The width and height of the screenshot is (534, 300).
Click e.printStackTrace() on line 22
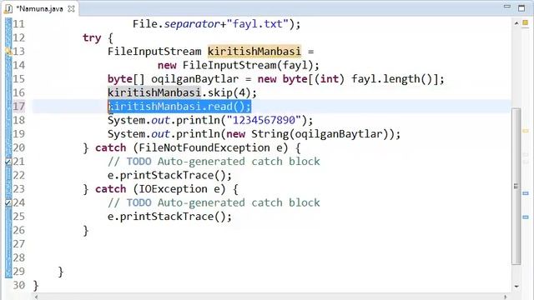coord(167,175)
